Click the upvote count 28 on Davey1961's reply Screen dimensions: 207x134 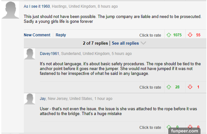click(177, 87)
